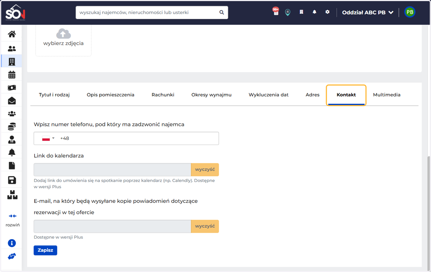Open the coins stack icon in sidebar

pyautogui.click(x=12, y=126)
